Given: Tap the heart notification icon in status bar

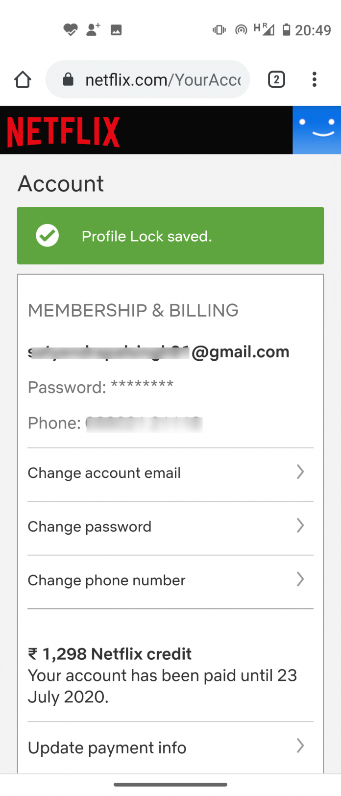Looking at the screenshot, I should (x=71, y=29).
